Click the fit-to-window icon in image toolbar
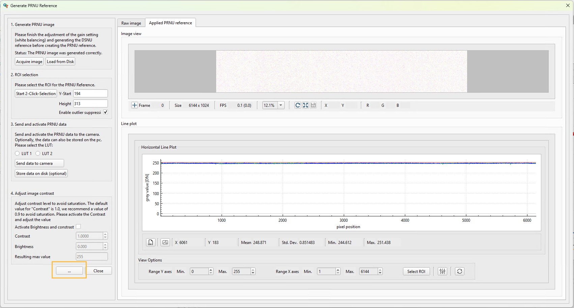Image resolution: width=574 pixels, height=308 pixels. coord(306,105)
